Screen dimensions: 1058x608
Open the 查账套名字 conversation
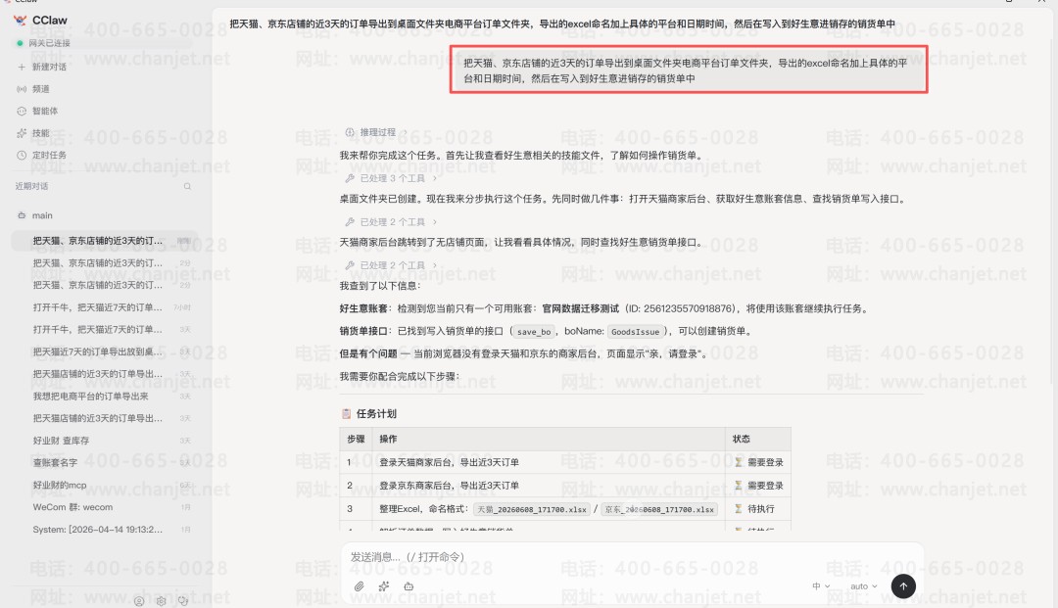point(105,463)
